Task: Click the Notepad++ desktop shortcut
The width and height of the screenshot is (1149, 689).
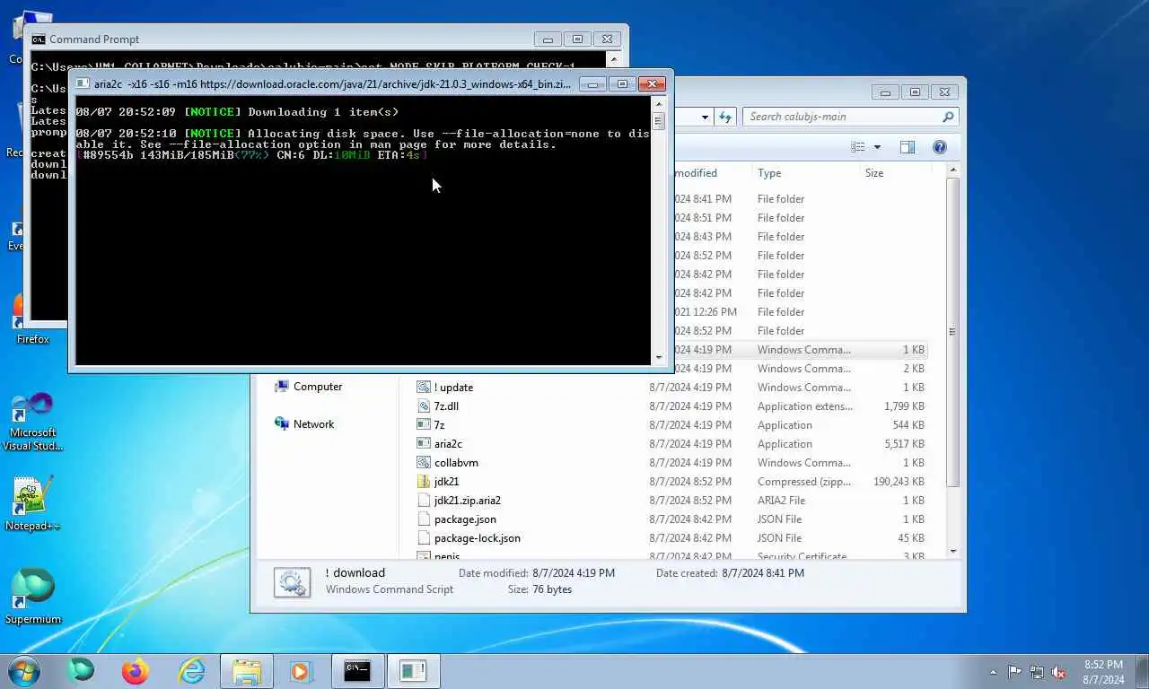Action: click(x=32, y=504)
